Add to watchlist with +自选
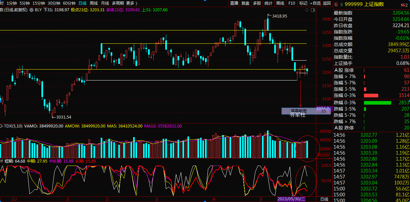 tap(315, 3)
